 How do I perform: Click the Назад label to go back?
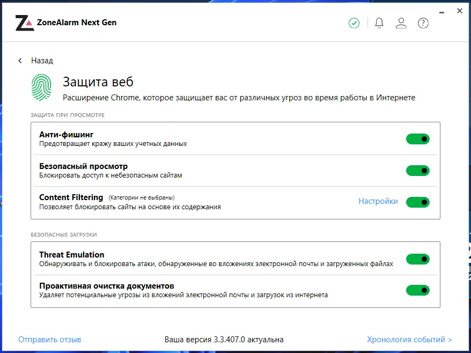41,61
